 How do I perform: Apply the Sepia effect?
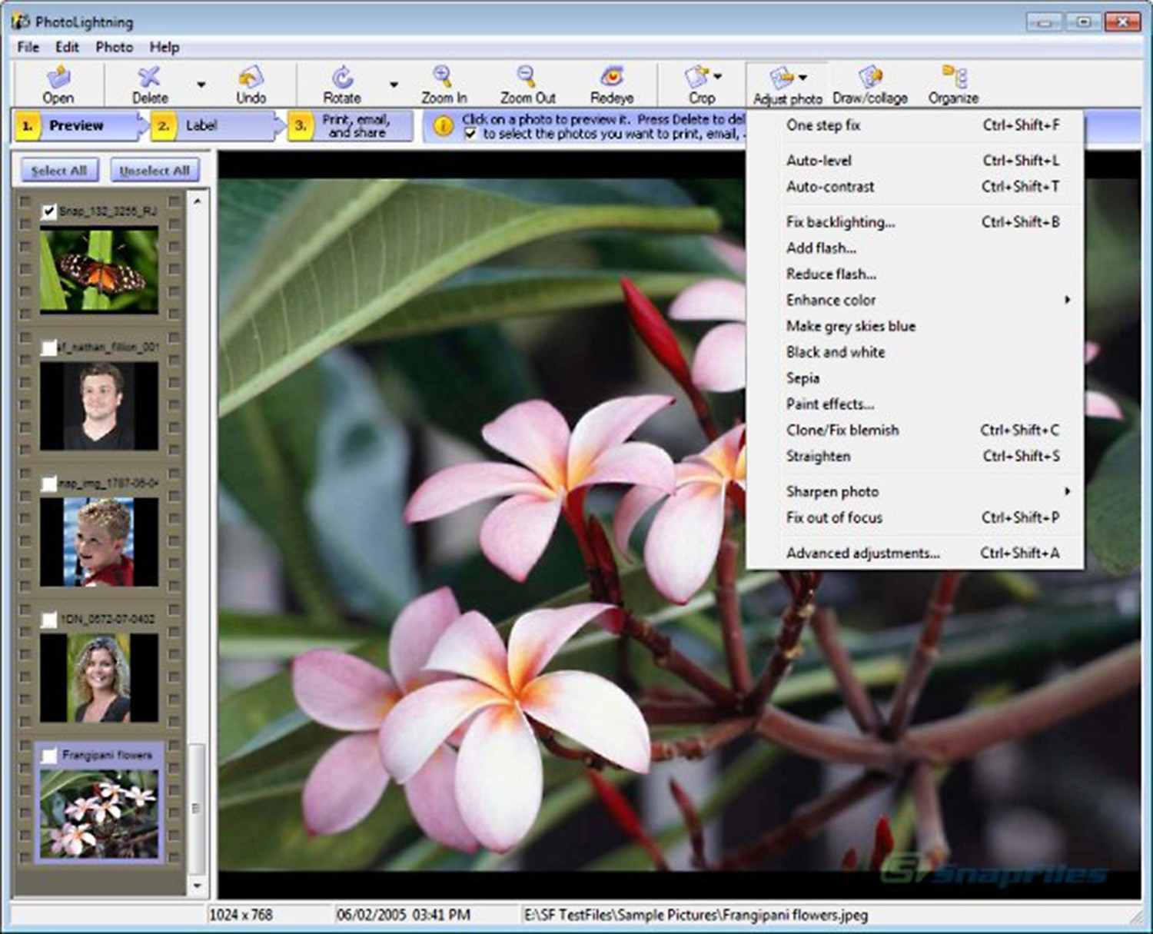point(915,378)
